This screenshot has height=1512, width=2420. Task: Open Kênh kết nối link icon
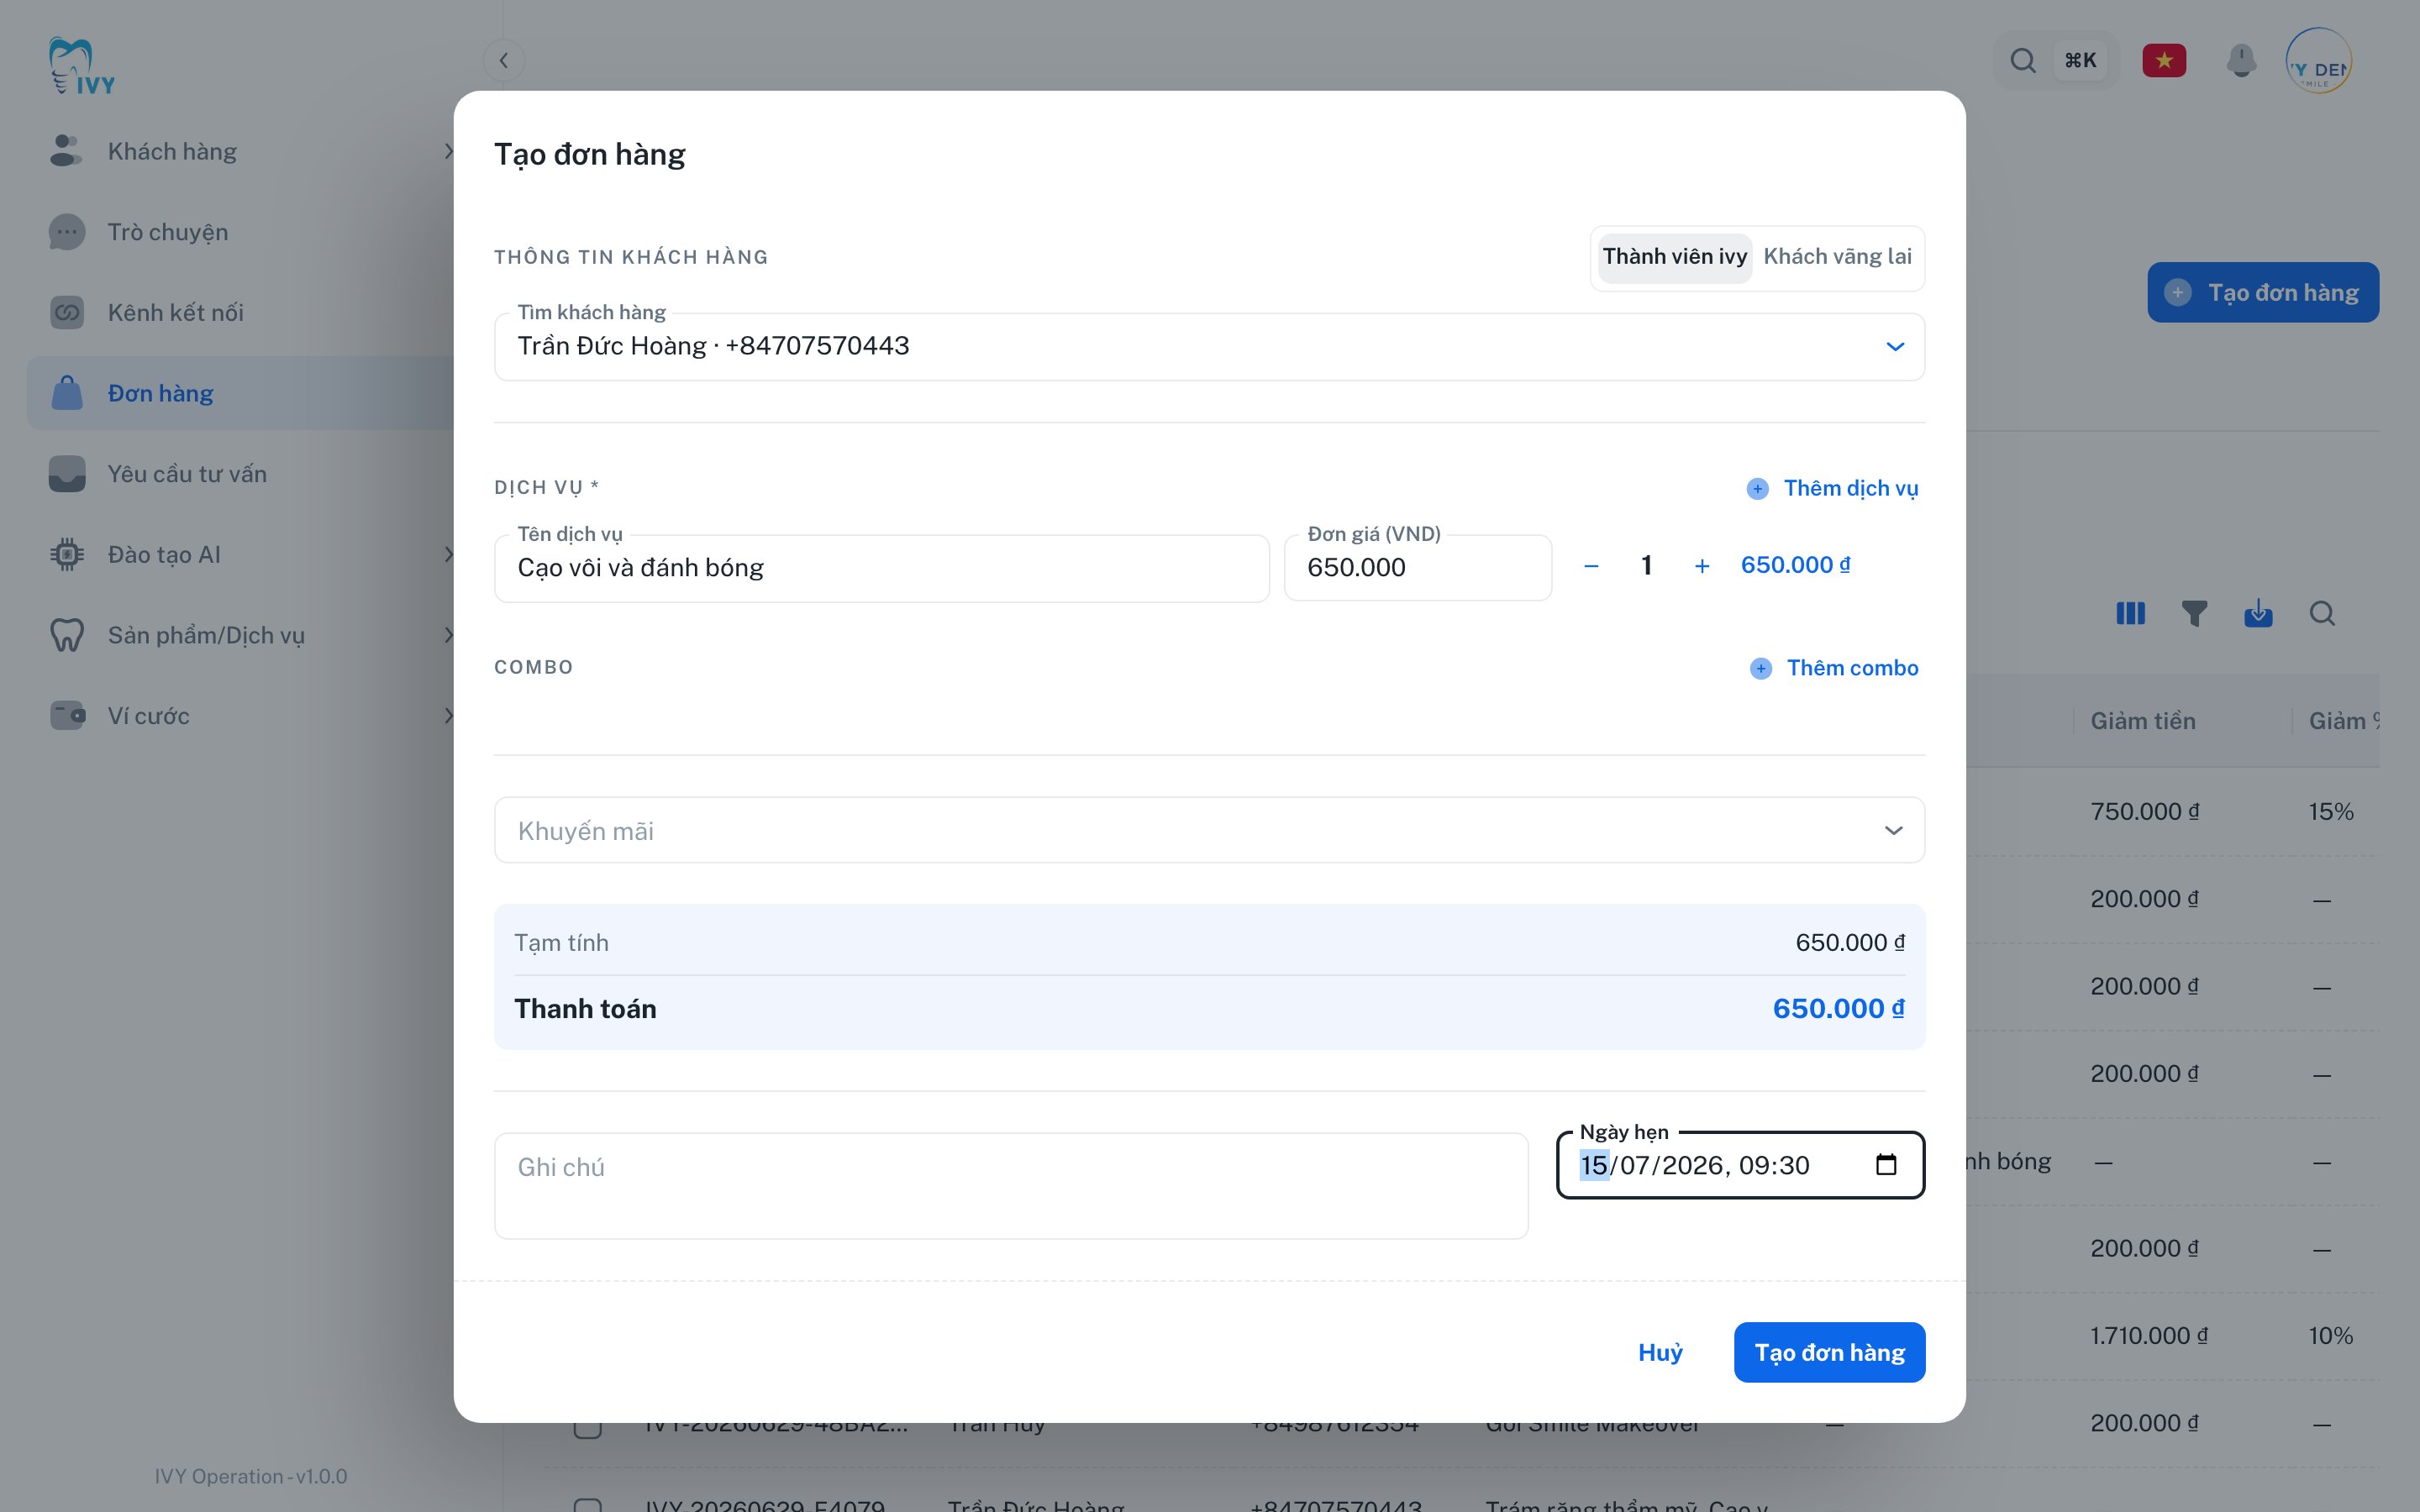coord(66,313)
